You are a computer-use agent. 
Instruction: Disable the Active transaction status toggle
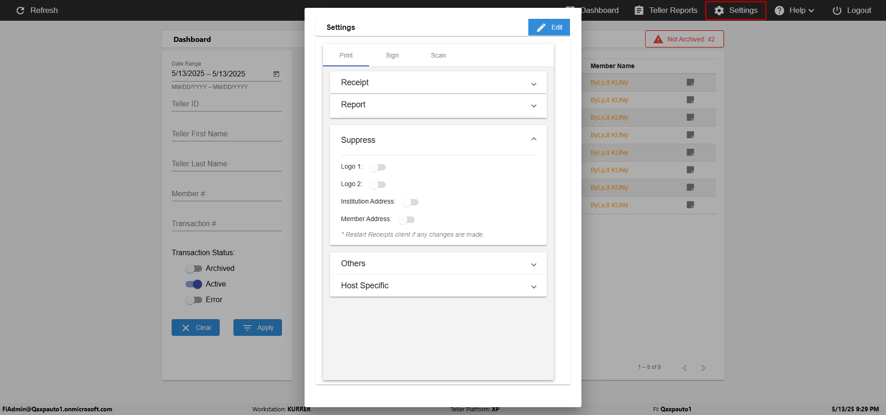(194, 284)
